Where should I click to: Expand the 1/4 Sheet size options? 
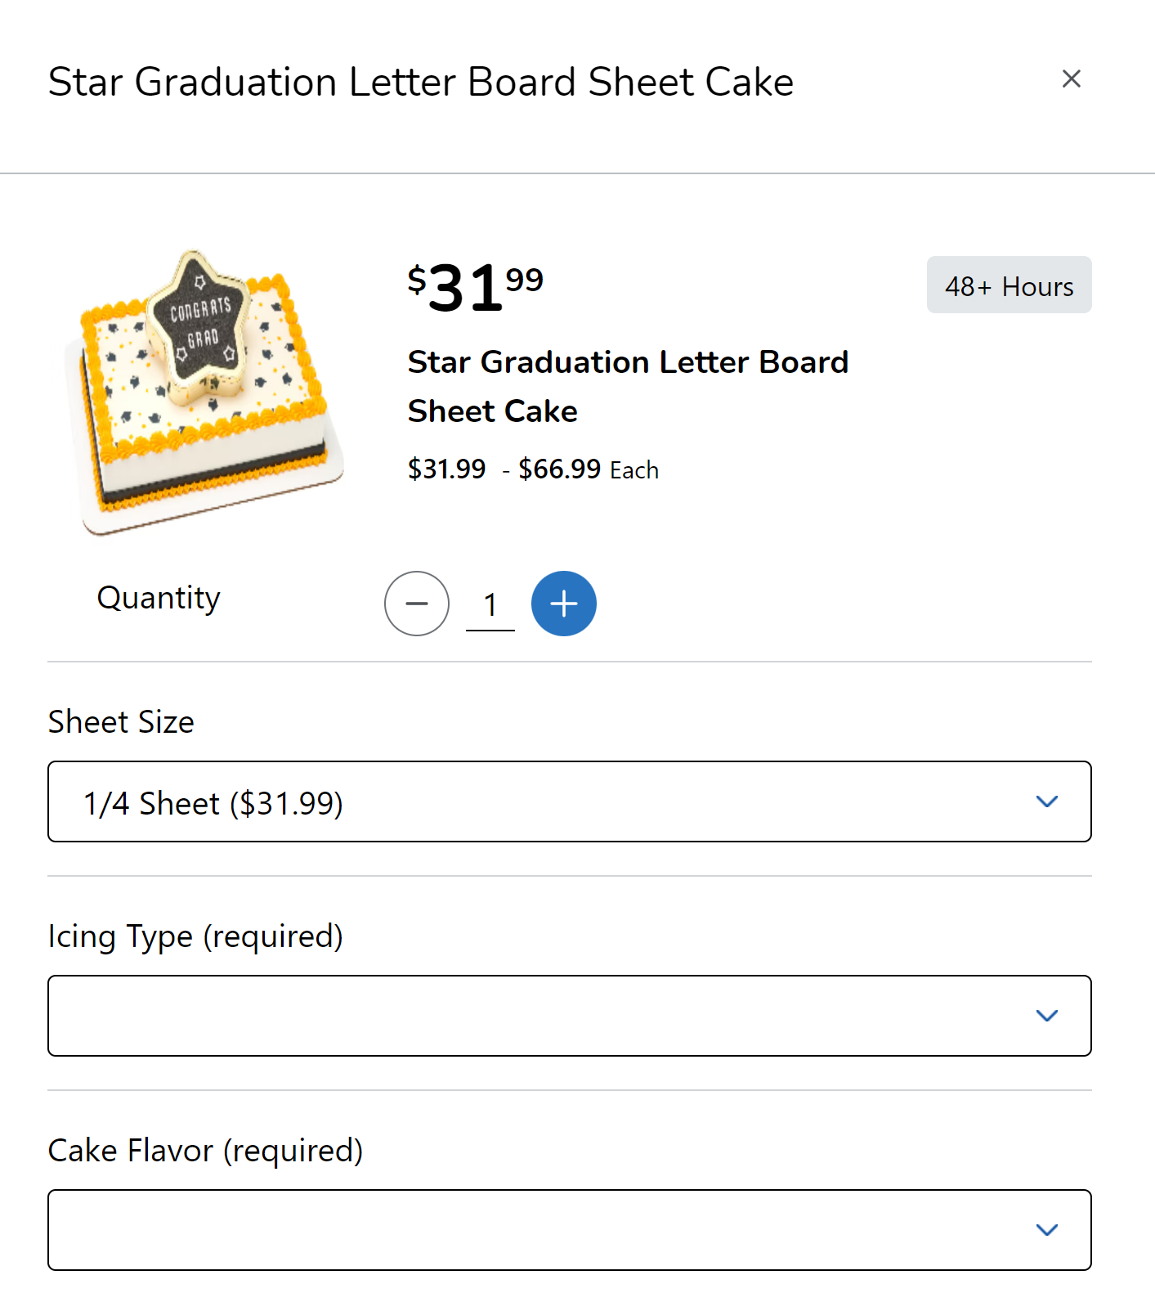click(570, 802)
